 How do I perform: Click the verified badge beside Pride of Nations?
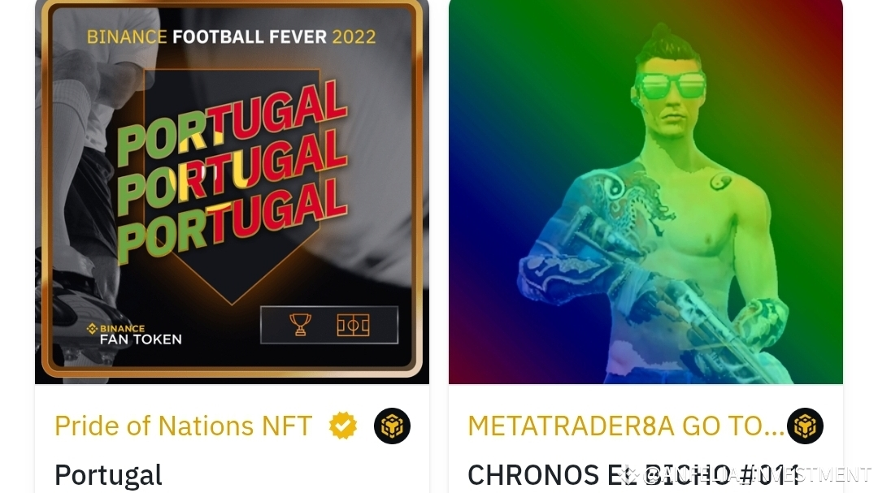point(343,426)
